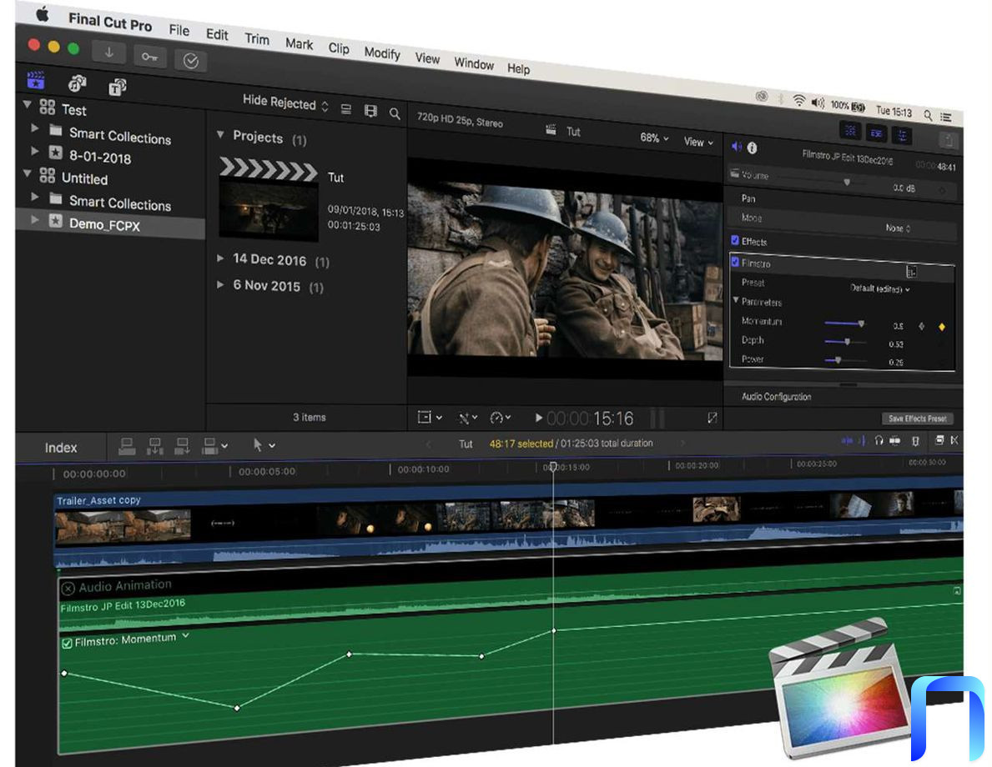Open the keyword editor key icon
The width and height of the screenshot is (992, 767).
click(x=149, y=57)
